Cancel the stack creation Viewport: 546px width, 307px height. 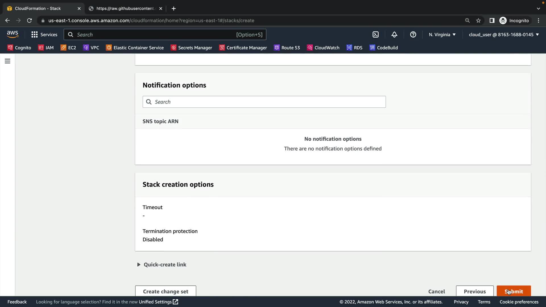coord(437,291)
